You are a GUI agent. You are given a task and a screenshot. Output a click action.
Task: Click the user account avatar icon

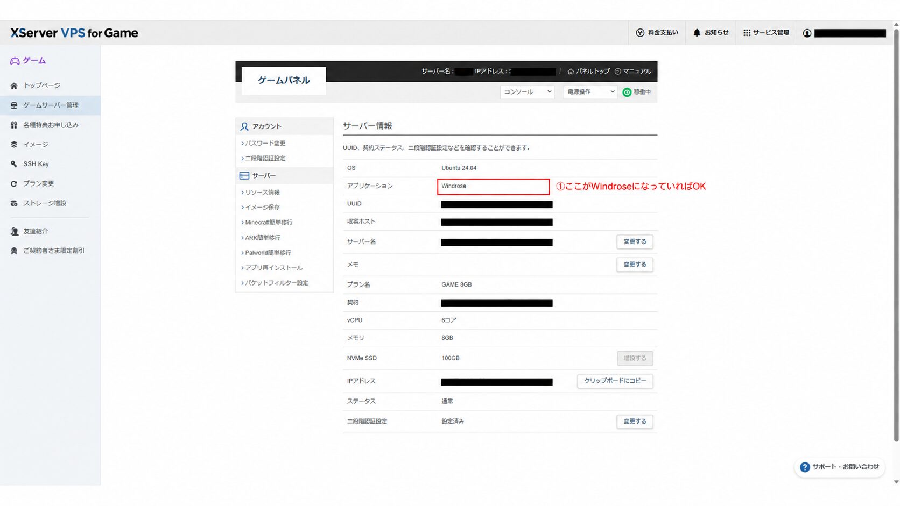tap(807, 33)
